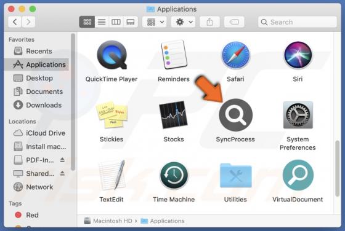Click Macintosh HD in the path bar
Image resolution: width=345 pixels, height=231 pixels.
tap(109, 221)
